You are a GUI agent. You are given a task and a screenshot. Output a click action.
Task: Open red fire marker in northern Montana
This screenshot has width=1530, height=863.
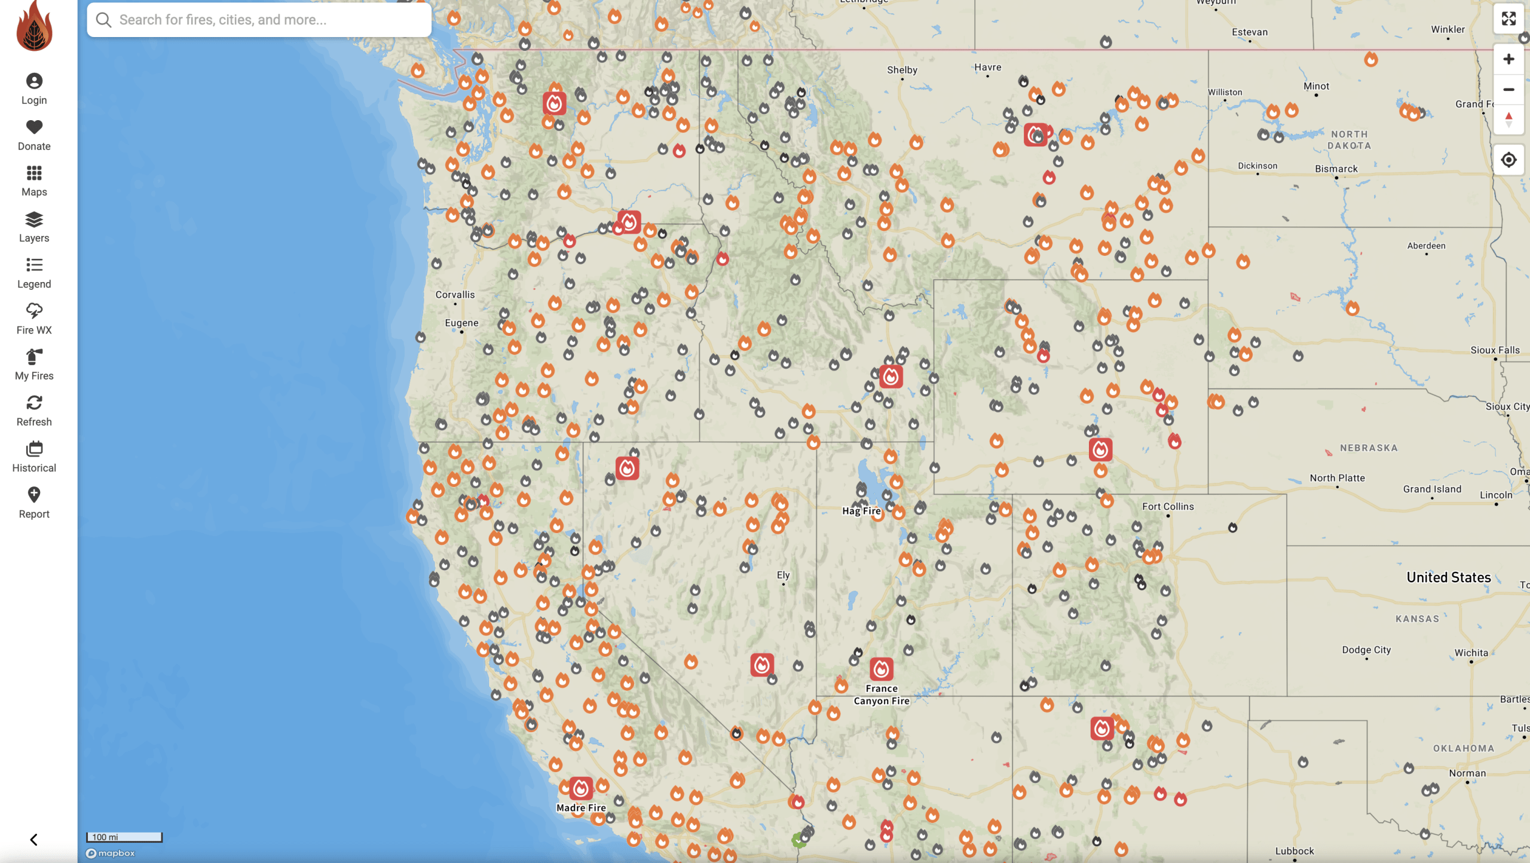coord(1036,134)
